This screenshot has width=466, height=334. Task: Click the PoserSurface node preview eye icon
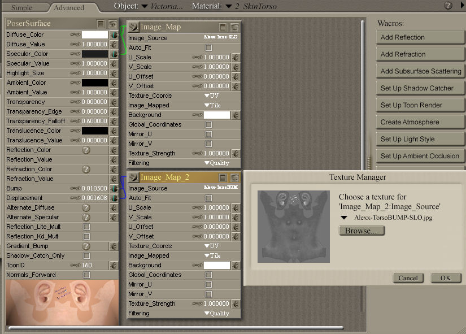click(113, 24)
